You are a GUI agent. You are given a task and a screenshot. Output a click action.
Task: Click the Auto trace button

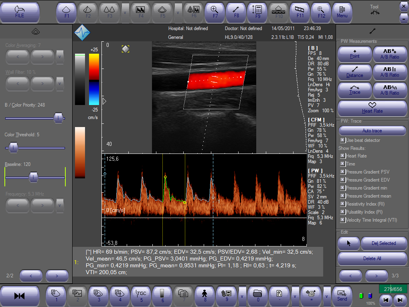372,131
